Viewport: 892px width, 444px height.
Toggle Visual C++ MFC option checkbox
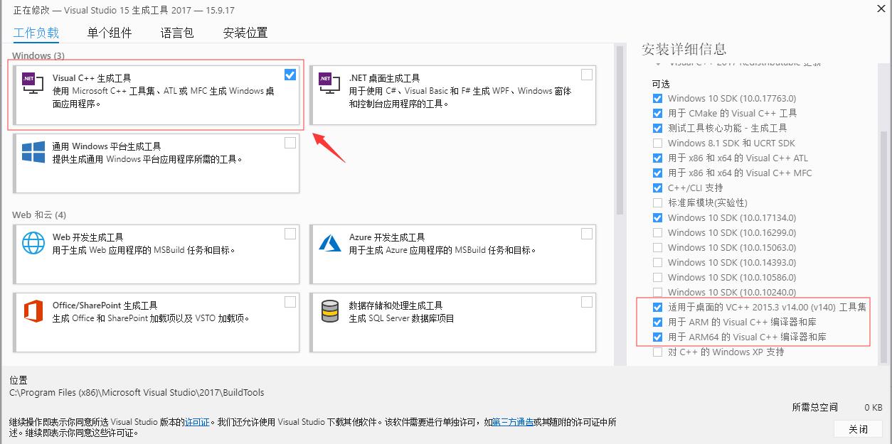tap(657, 173)
